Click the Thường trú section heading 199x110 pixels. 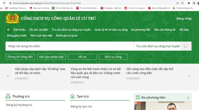click(21, 96)
